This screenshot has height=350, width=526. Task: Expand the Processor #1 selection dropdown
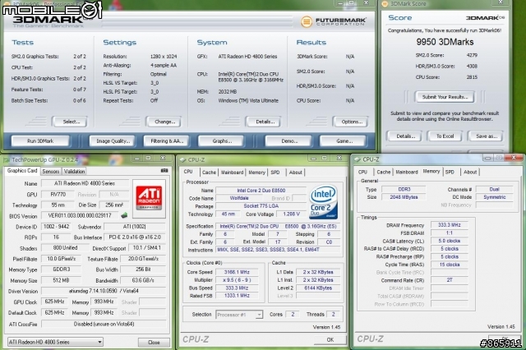tap(239, 315)
